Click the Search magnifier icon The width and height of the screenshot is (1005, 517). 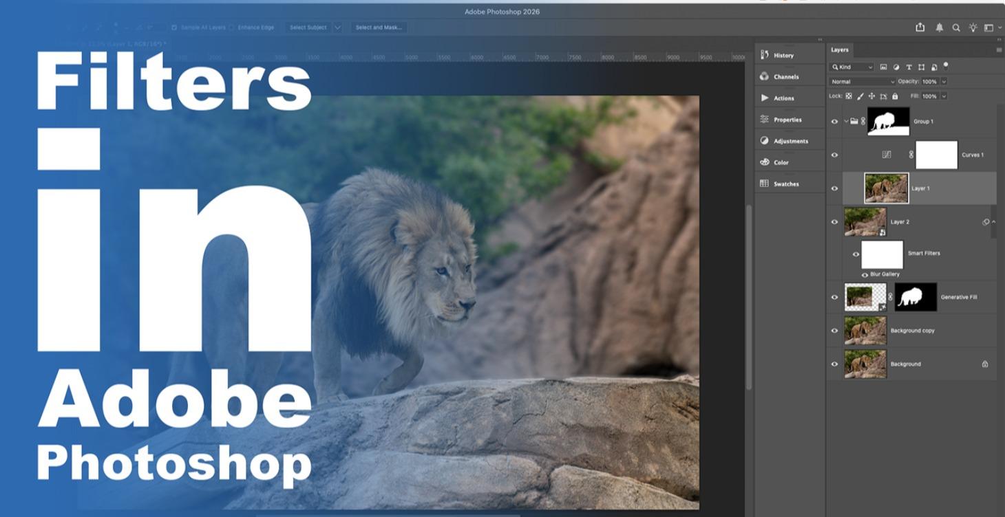tap(956, 27)
